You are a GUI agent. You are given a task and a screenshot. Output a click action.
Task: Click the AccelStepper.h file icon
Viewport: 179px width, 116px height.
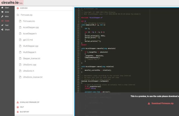click(20, 34)
